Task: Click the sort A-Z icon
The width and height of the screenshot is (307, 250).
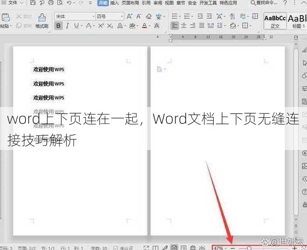Action: pyautogui.click(x=233, y=16)
